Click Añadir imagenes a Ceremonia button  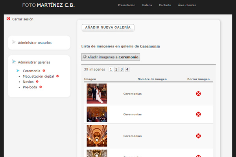[x=111, y=57]
